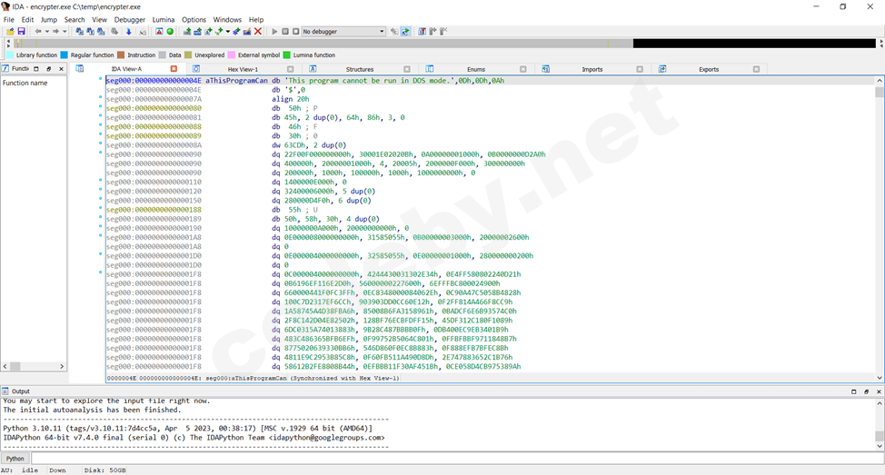This screenshot has width=885, height=475.
Task: Open the Options menu
Action: (194, 19)
